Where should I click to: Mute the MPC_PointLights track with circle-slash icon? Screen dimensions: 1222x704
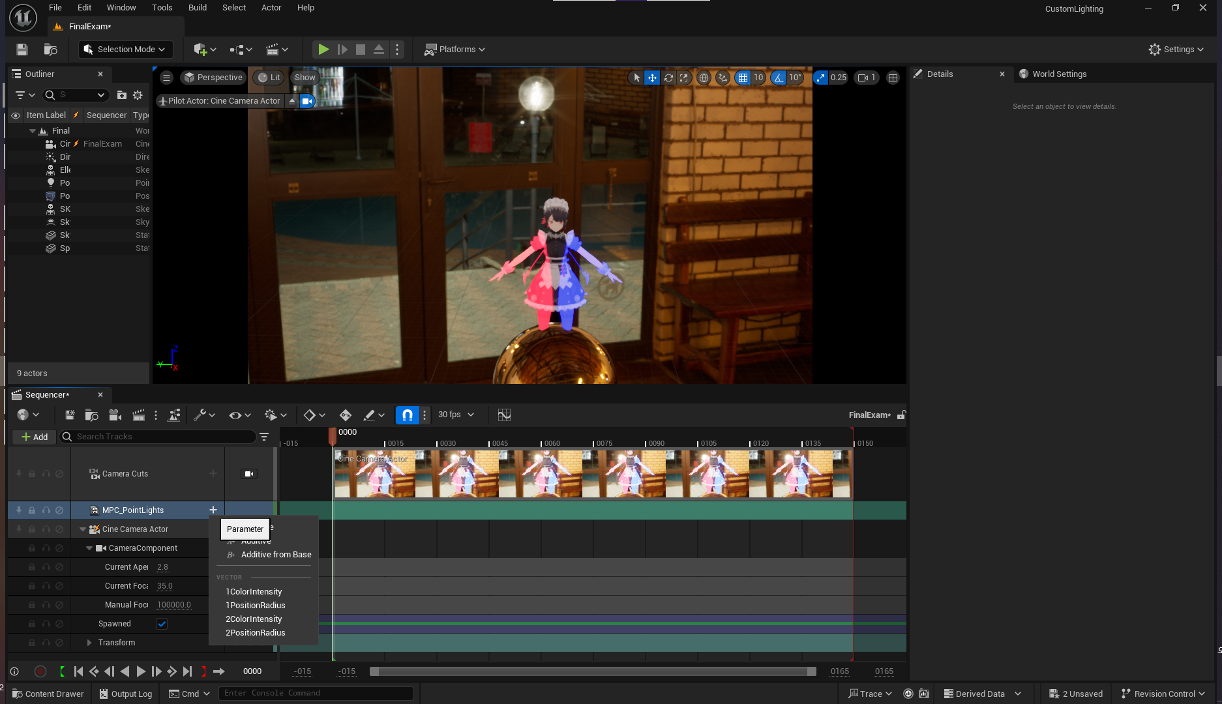coord(59,510)
